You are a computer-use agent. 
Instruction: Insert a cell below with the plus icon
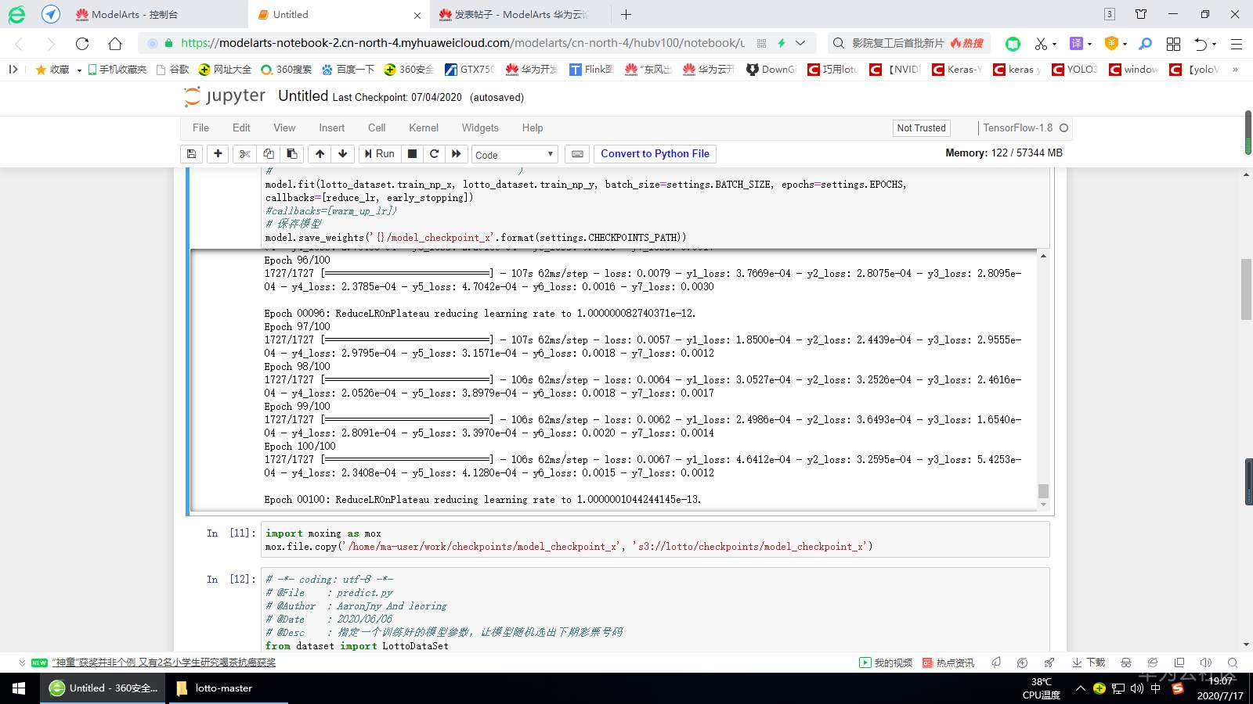218,154
